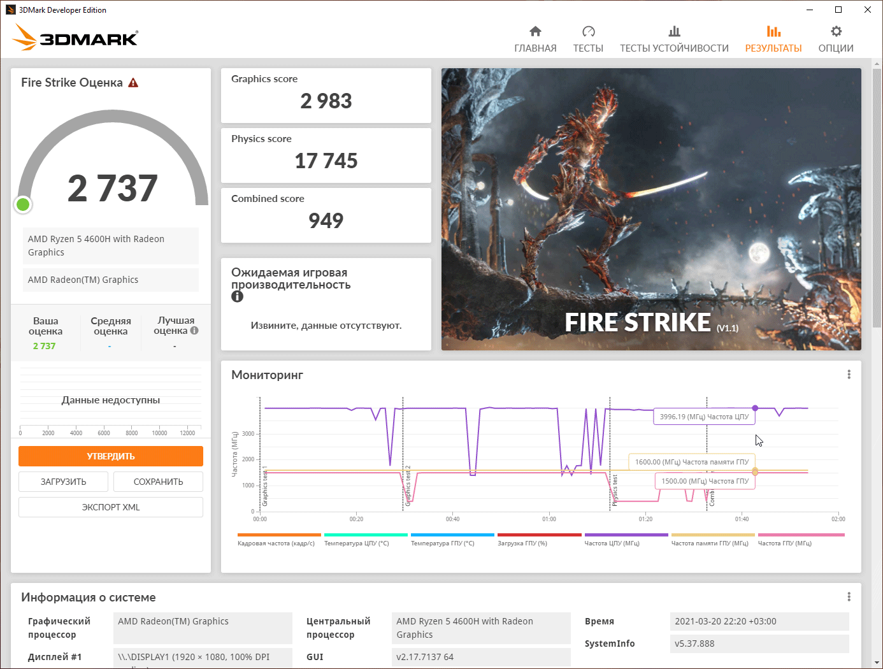
Task: Toggle Температура ЦПУ legend color swatch
Action: point(366,535)
